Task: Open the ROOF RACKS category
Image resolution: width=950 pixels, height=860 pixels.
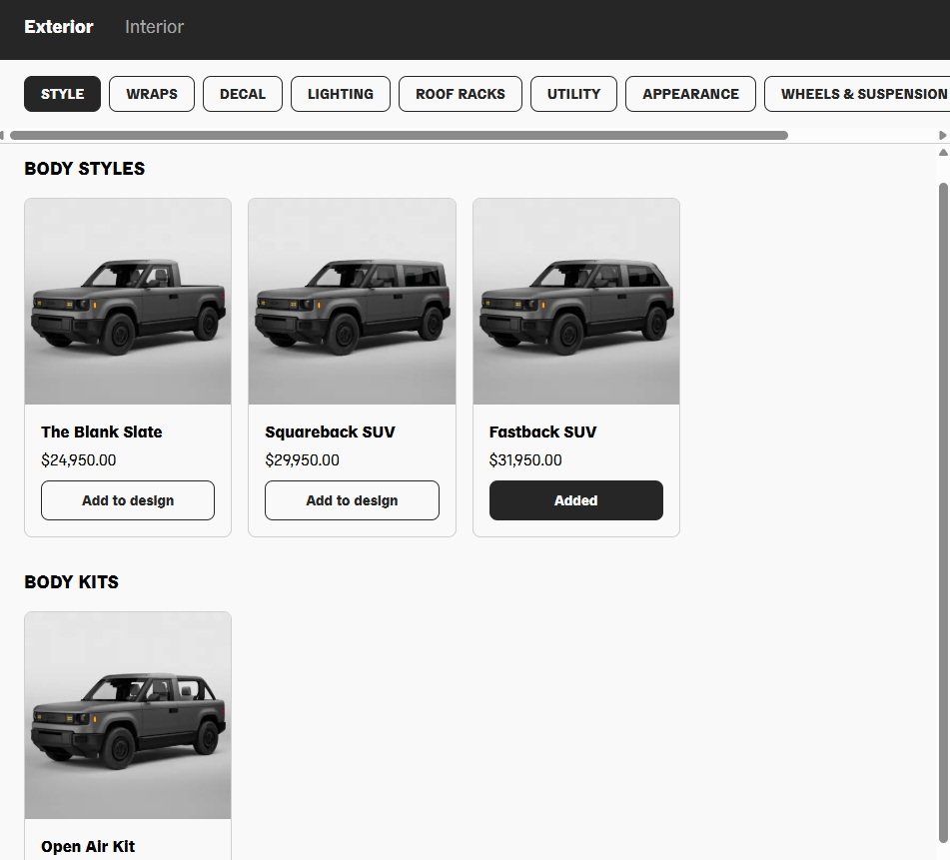Action: pyautogui.click(x=461, y=94)
